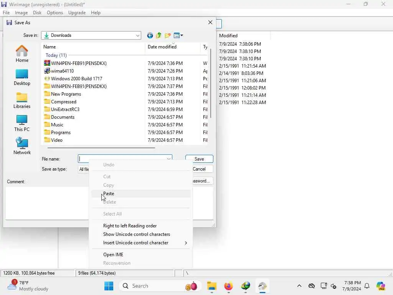Image resolution: width=393 pixels, height=295 pixels.
Task: Open the weather widget showing 78°F
Action: click(28, 286)
